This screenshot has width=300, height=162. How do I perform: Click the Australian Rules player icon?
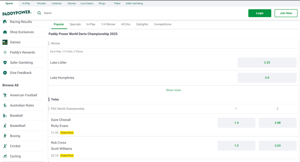[5, 105]
